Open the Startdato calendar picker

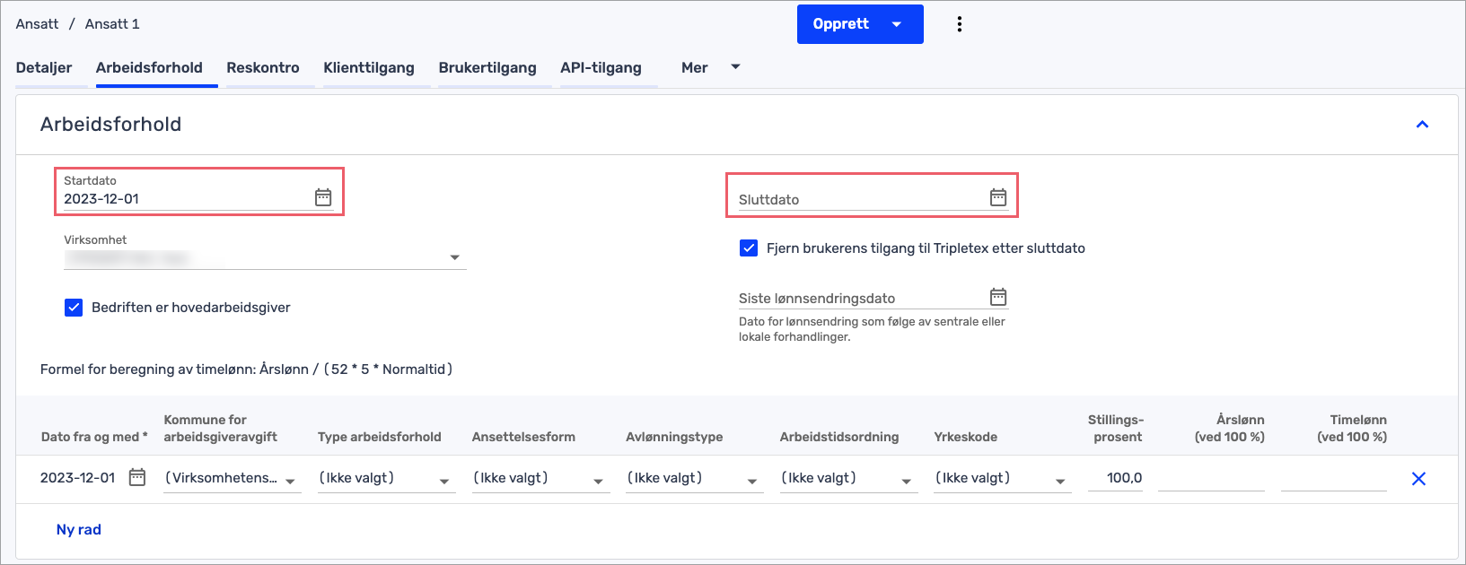[x=323, y=197]
